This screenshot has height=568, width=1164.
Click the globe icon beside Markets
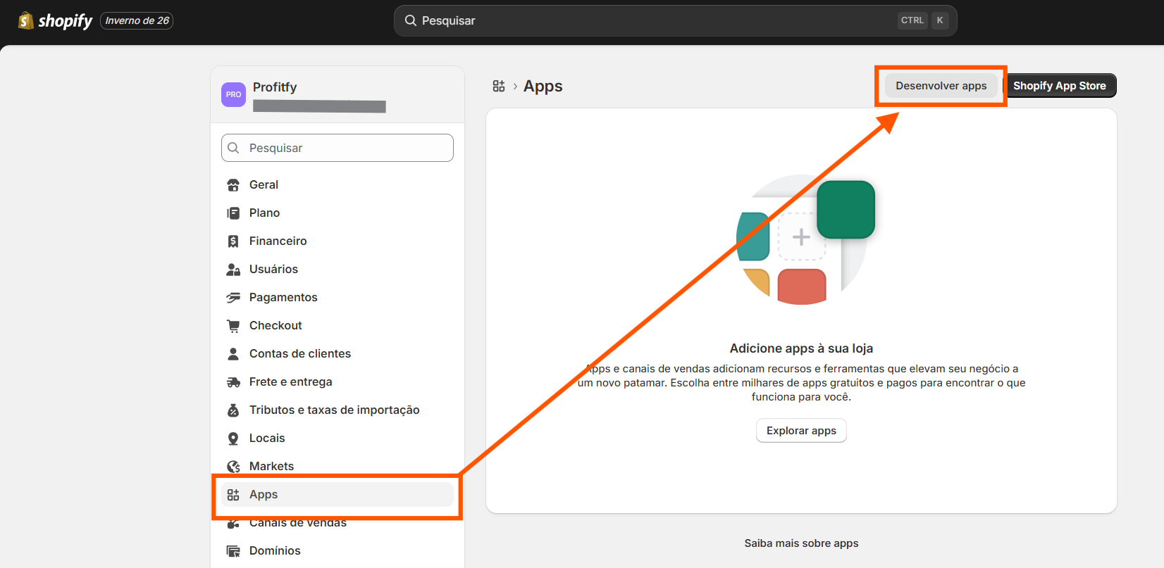click(233, 467)
